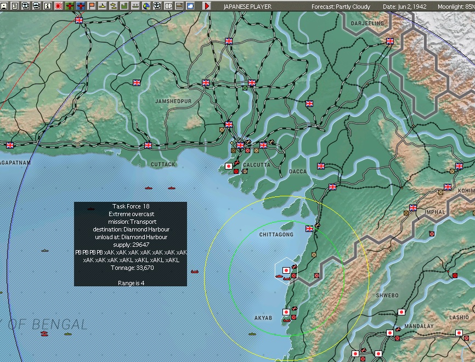Click the LASHIO map label
Screen dimensions: 475x362
[459, 317]
